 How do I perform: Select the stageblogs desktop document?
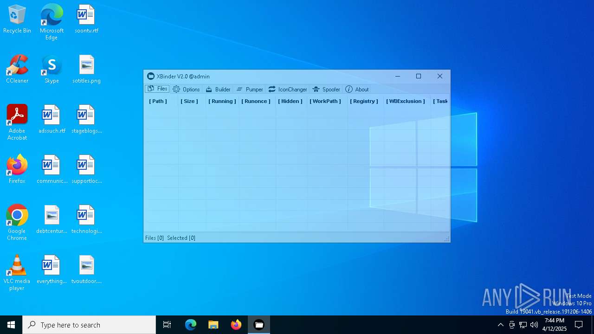click(x=86, y=120)
